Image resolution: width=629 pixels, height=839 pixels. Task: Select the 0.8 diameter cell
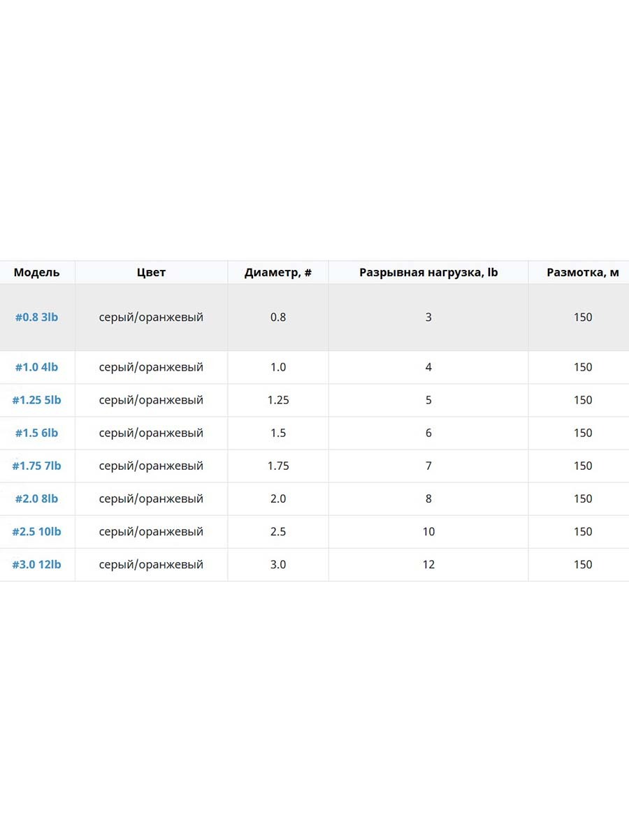(x=278, y=317)
